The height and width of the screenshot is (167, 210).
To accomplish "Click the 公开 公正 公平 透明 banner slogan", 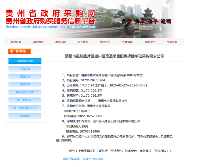I will (x=146, y=21).
